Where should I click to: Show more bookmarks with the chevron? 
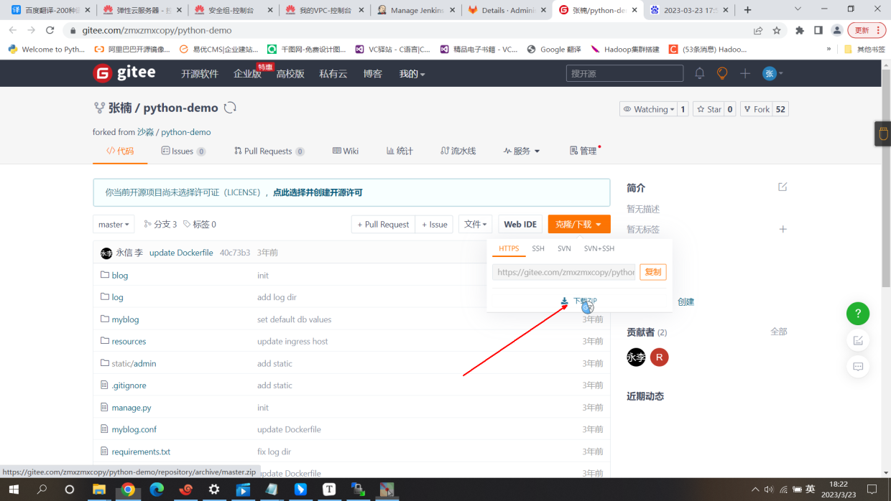828,49
